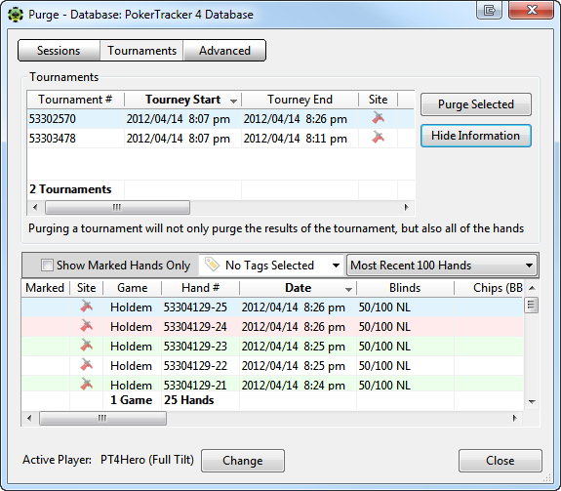Image resolution: width=561 pixels, height=491 pixels.
Task: Select hand 53304129-25
Action: click(x=195, y=307)
